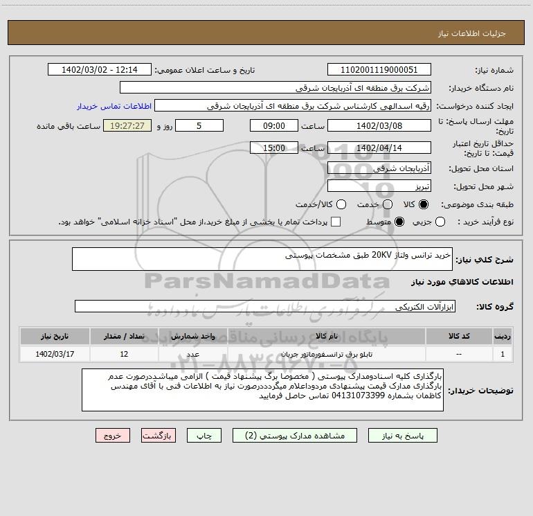This screenshot has width=533, height=516.
Task: Open مشاهده مدارک پیوستی (2) button
Action: [x=295, y=436]
